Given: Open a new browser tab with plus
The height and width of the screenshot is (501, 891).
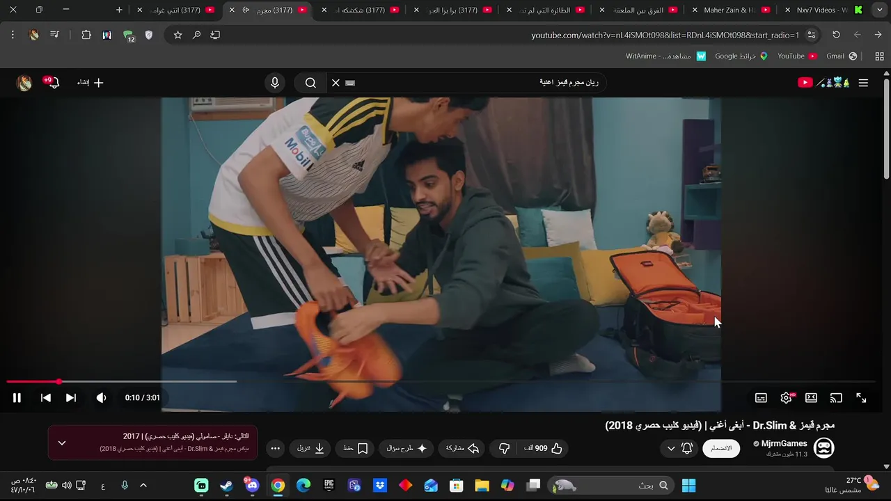Looking at the screenshot, I should [119, 10].
